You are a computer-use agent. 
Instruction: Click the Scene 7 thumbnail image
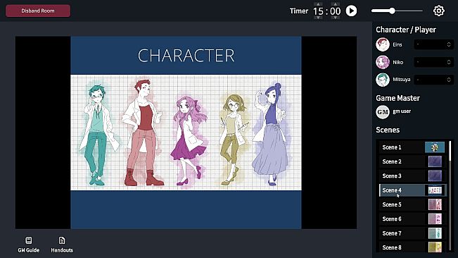click(435, 233)
